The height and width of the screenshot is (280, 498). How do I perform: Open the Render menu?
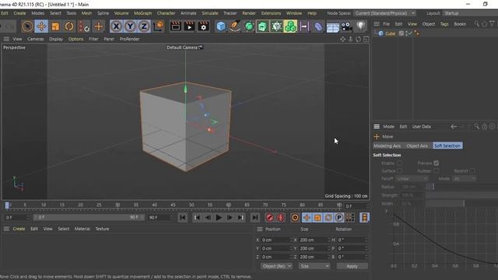coord(249,13)
